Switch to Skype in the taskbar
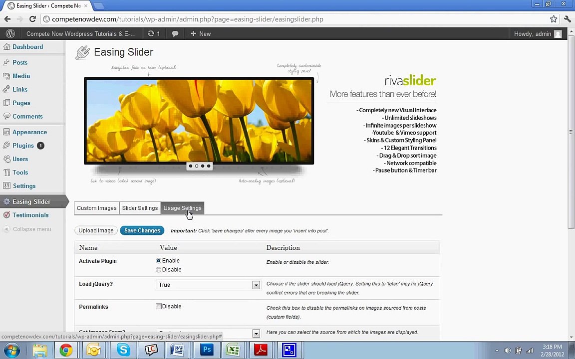The image size is (575, 359). [123, 350]
